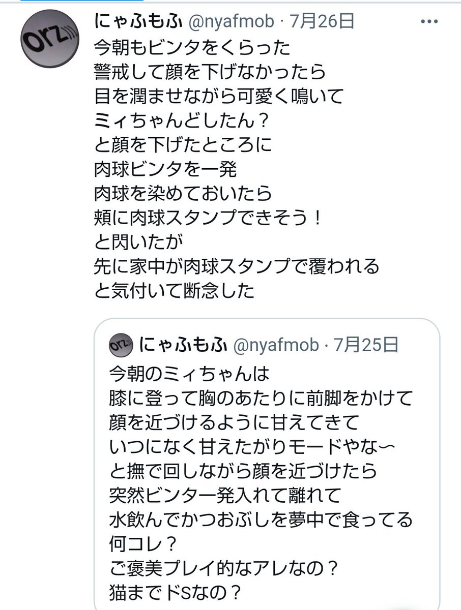The width and height of the screenshot is (461, 610).
Task: Open @nyafmob handle on the main tweet
Action: [x=234, y=23]
